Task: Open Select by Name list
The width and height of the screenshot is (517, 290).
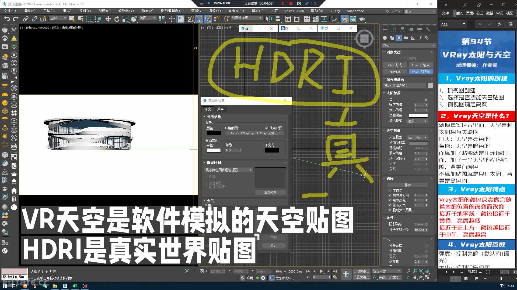Action: pyautogui.click(x=81, y=19)
